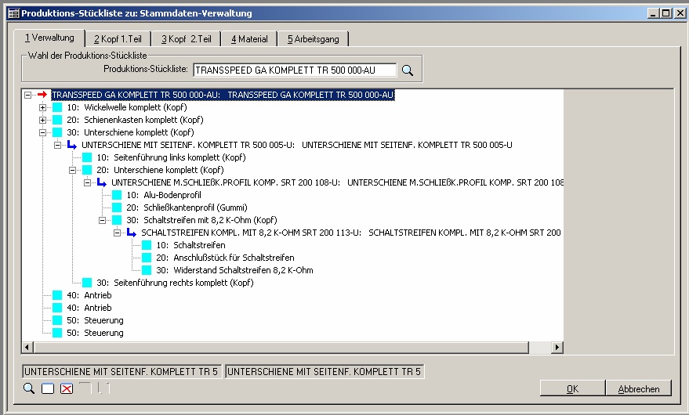Collapse 30: Schaltstreifen mit 8,2 K-Ohm (Kopf)
This screenshot has width=689, height=415.
pos(103,220)
